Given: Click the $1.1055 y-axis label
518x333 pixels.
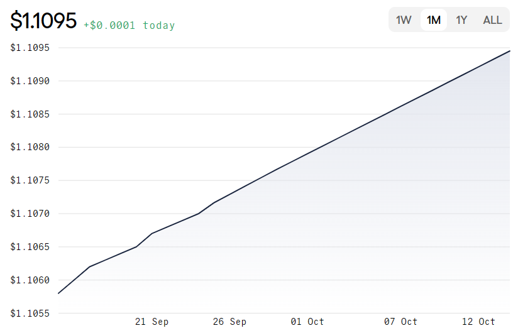Looking at the screenshot, I should 30,313.
